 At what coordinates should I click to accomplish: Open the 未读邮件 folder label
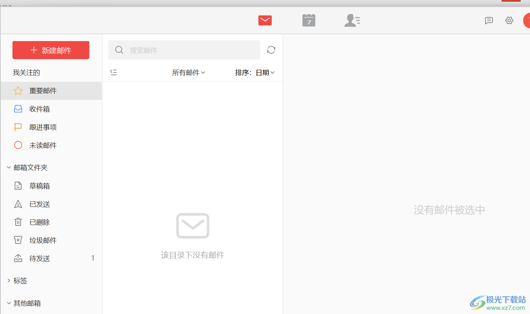tap(43, 145)
